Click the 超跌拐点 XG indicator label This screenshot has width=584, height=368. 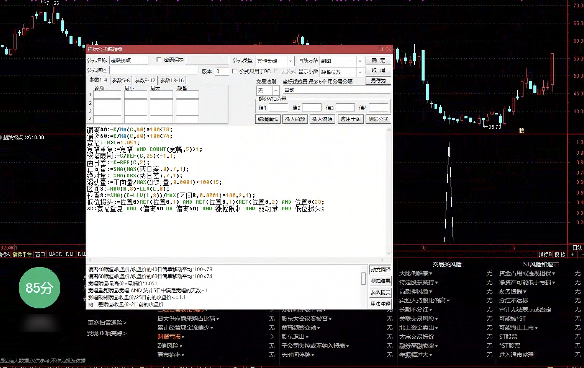point(23,137)
